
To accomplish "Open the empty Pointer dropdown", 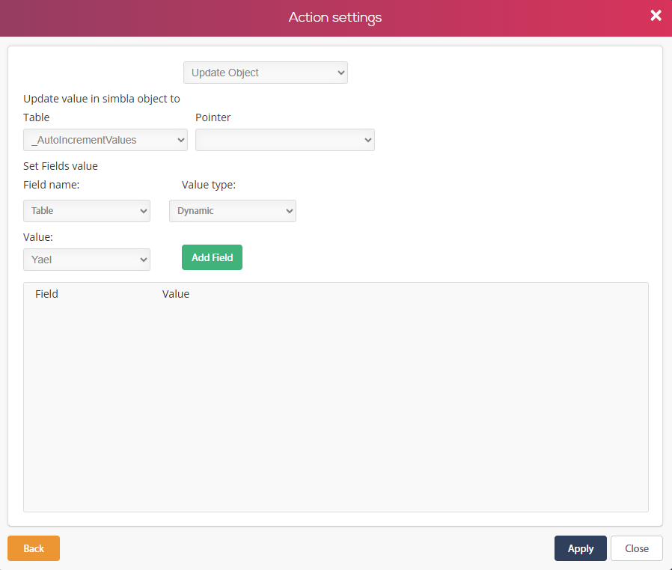I will [284, 140].
